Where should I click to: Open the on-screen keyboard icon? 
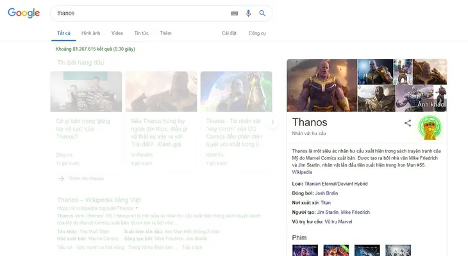click(234, 13)
